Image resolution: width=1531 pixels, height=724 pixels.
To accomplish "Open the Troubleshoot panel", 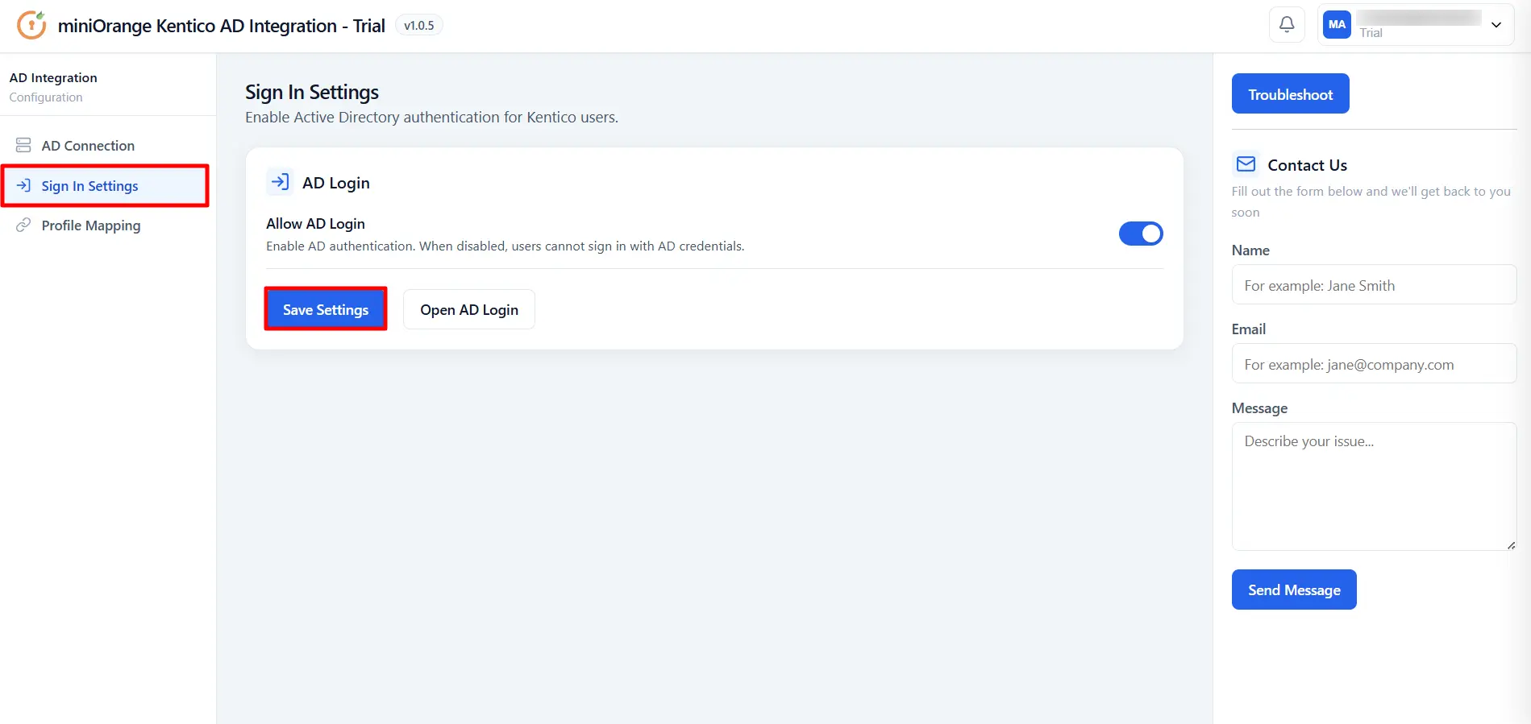I will [x=1290, y=94].
